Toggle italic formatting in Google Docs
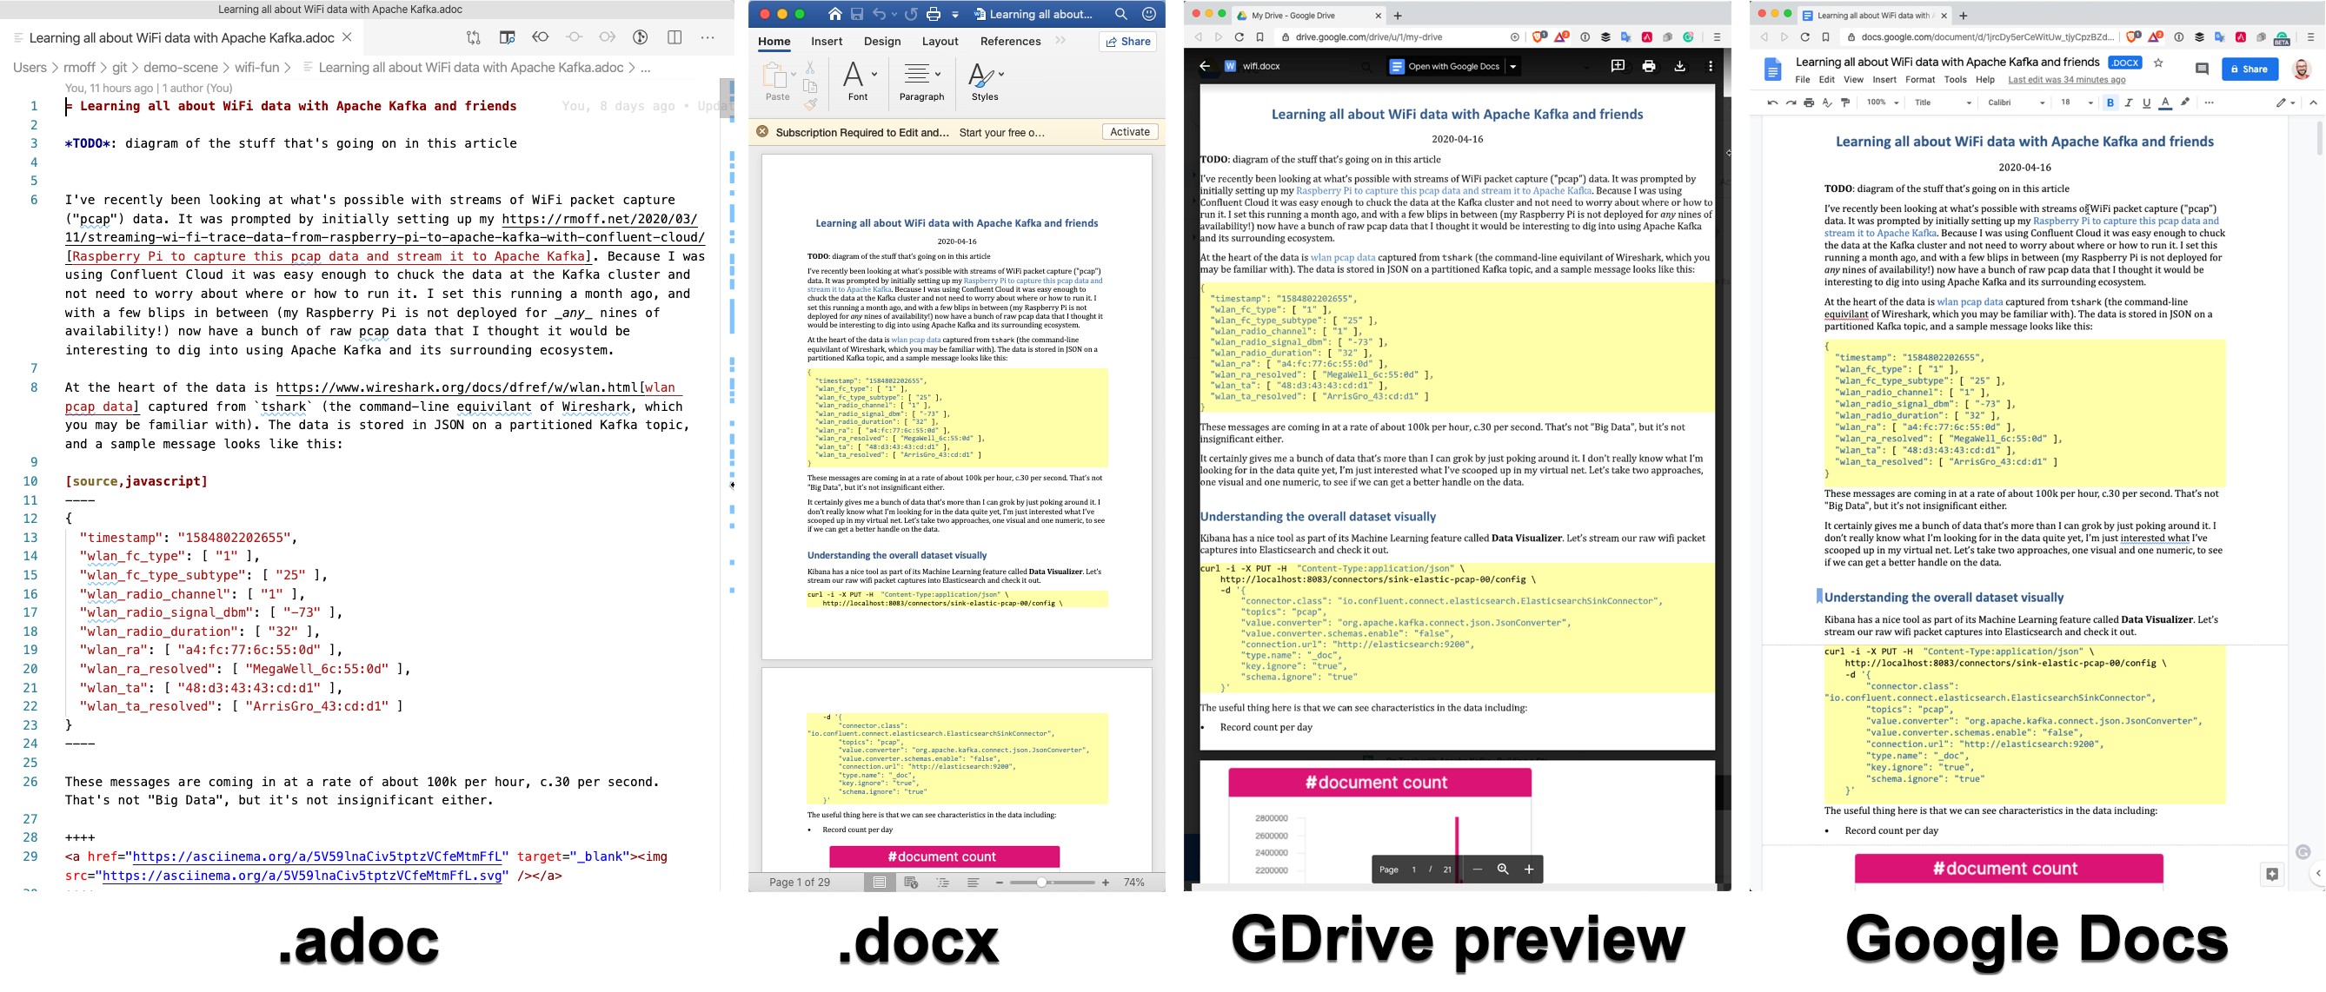 tap(2128, 103)
